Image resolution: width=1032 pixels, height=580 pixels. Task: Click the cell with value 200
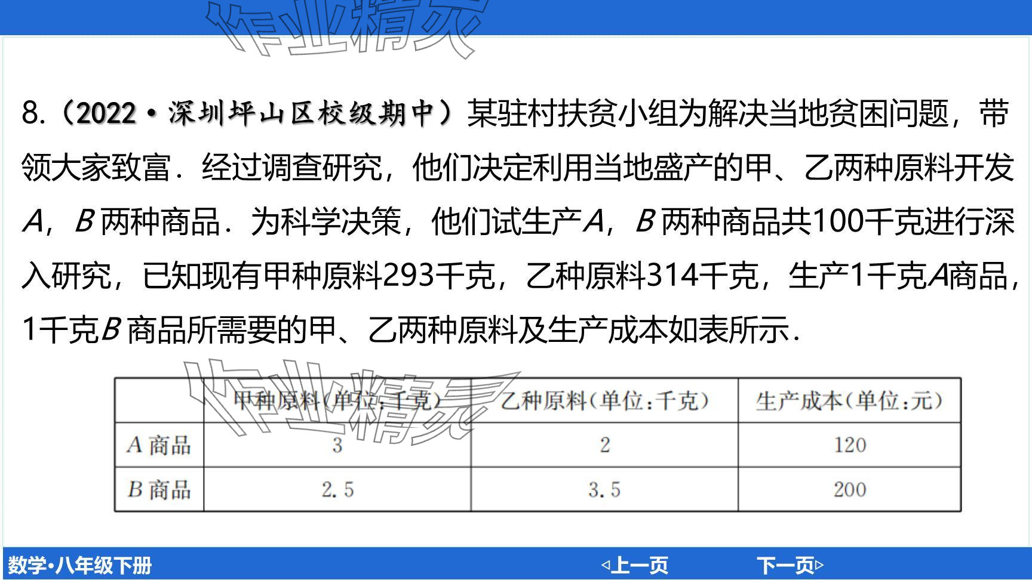click(x=849, y=489)
